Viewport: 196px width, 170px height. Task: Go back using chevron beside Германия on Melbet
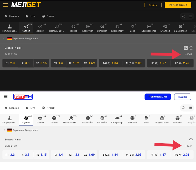point(4,39)
